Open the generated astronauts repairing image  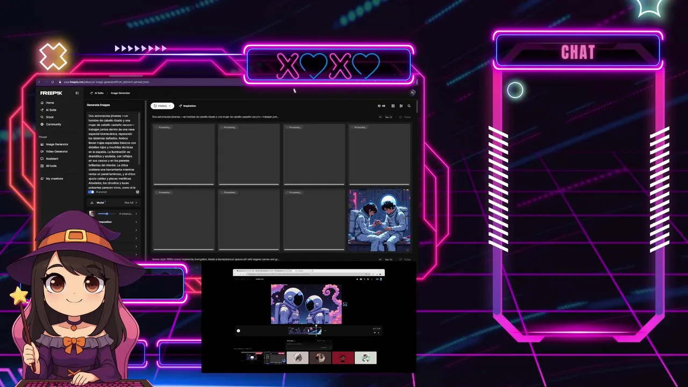(x=379, y=220)
